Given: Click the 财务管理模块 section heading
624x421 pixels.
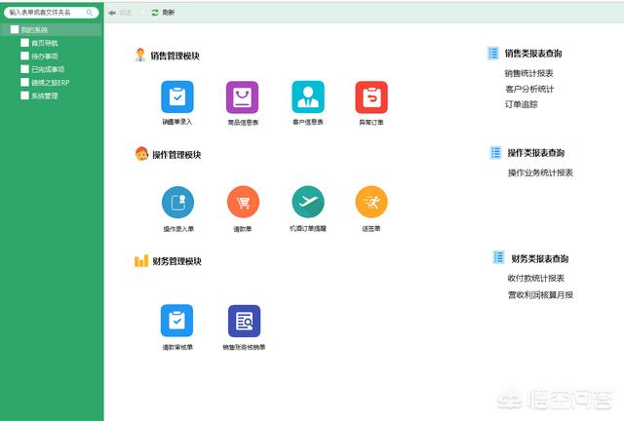Looking at the screenshot, I should [x=176, y=261].
